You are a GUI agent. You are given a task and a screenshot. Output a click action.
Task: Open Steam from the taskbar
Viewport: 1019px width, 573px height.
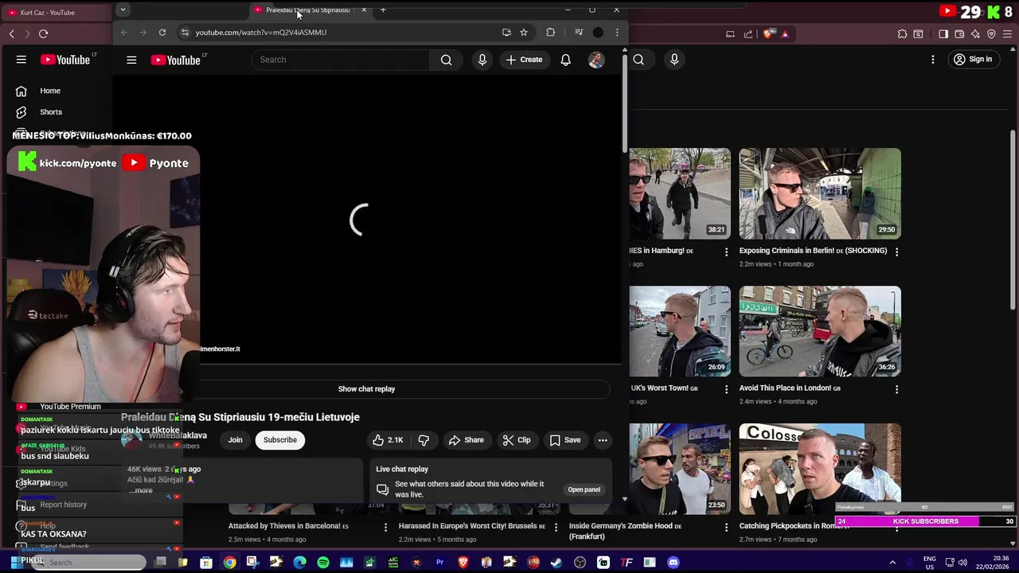pyautogui.click(x=556, y=563)
